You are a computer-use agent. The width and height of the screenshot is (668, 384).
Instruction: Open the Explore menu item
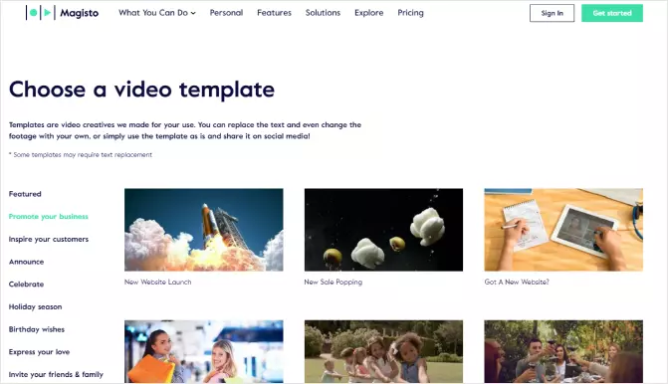pyautogui.click(x=369, y=13)
